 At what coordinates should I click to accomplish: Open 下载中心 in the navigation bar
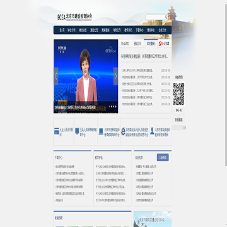coord(139,30)
